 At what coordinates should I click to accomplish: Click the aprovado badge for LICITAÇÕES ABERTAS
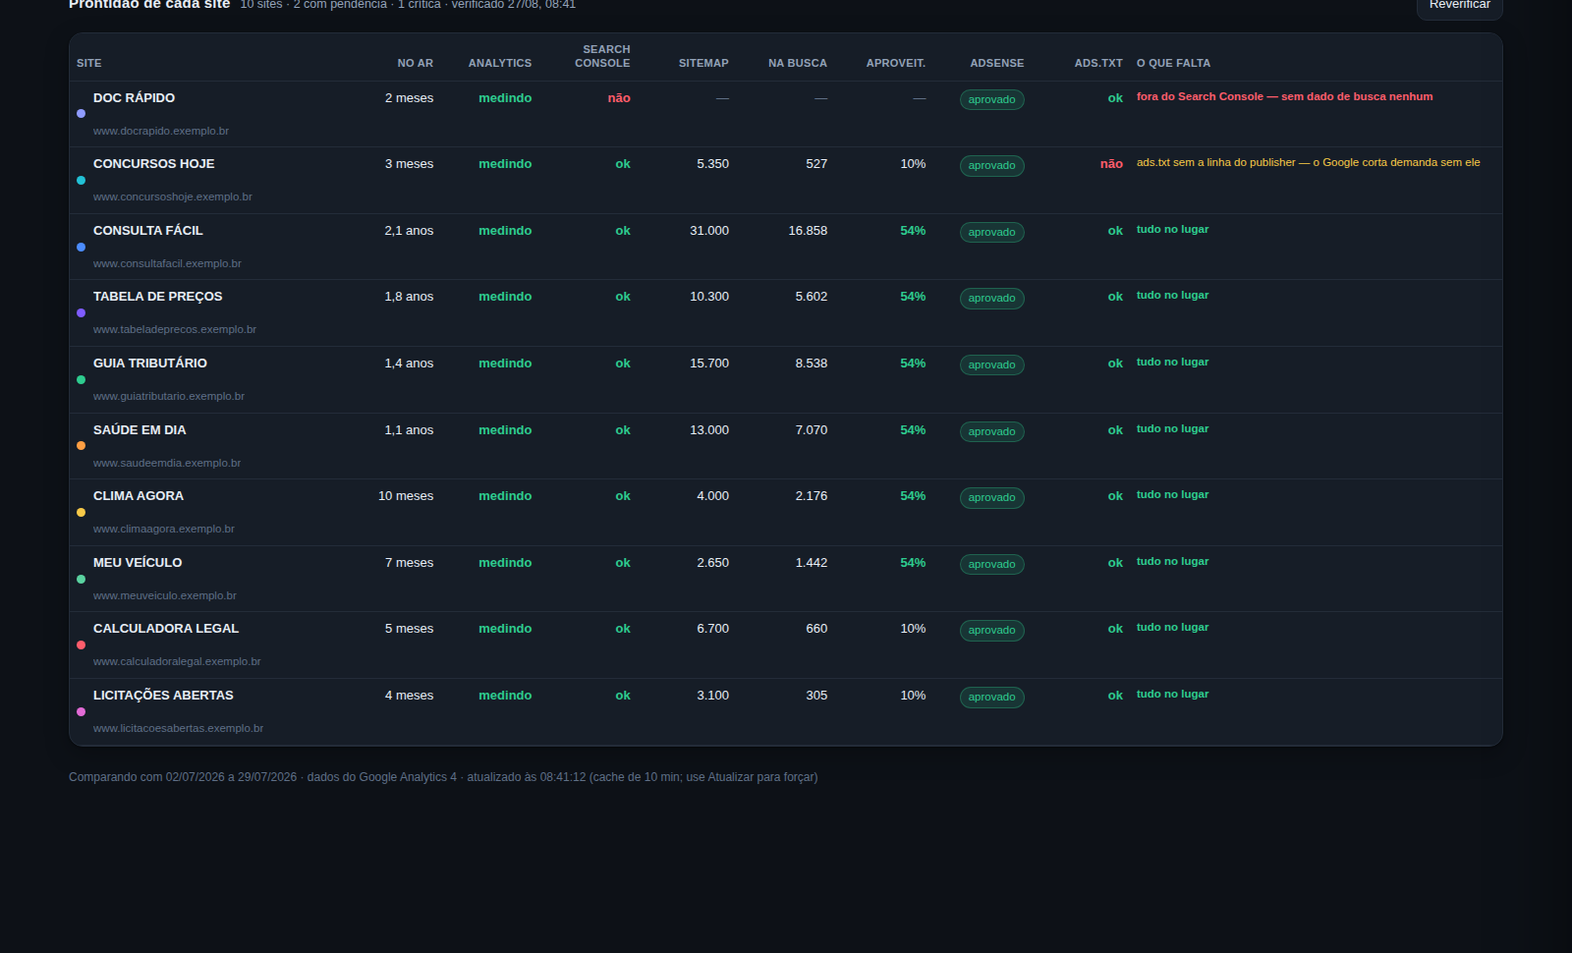click(x=992, y=698)
